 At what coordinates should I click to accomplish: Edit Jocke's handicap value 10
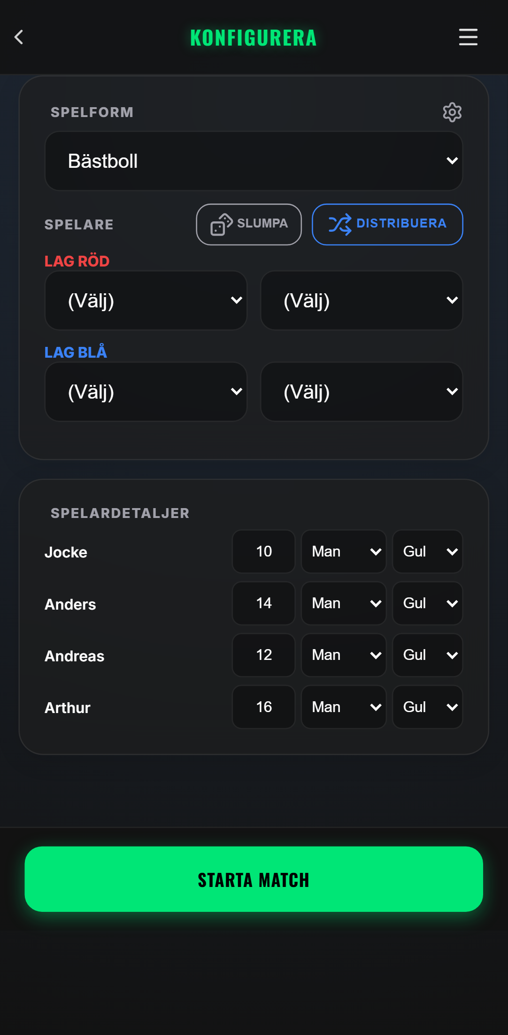pos(264,551)
